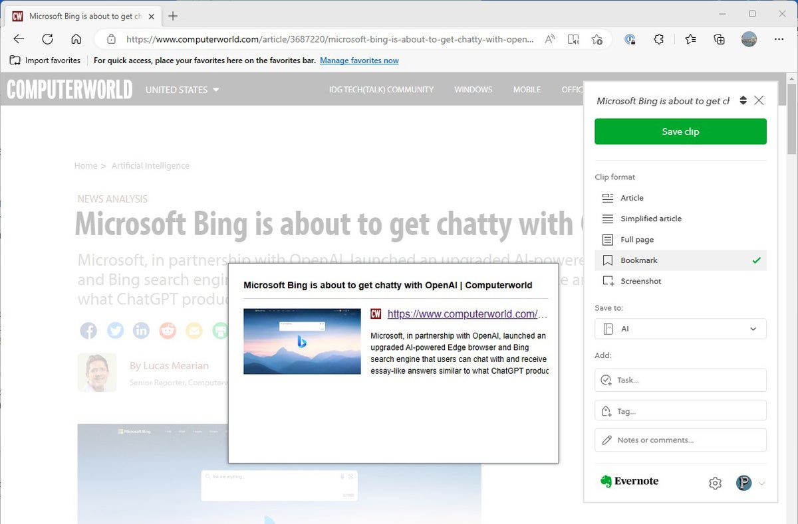Select Simplified article clip format

(680, 218)
